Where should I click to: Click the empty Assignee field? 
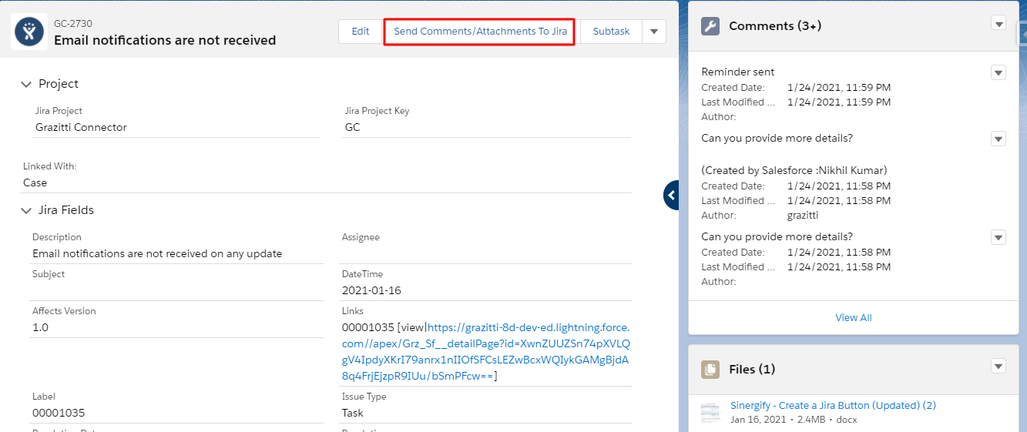pos(487,253)
